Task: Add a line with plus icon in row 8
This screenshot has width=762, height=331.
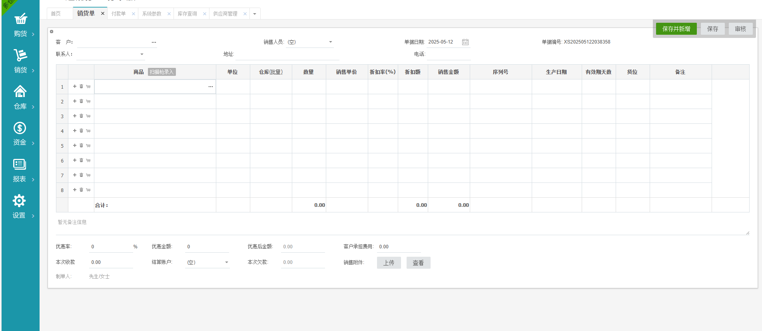Action: coord(75,190)
